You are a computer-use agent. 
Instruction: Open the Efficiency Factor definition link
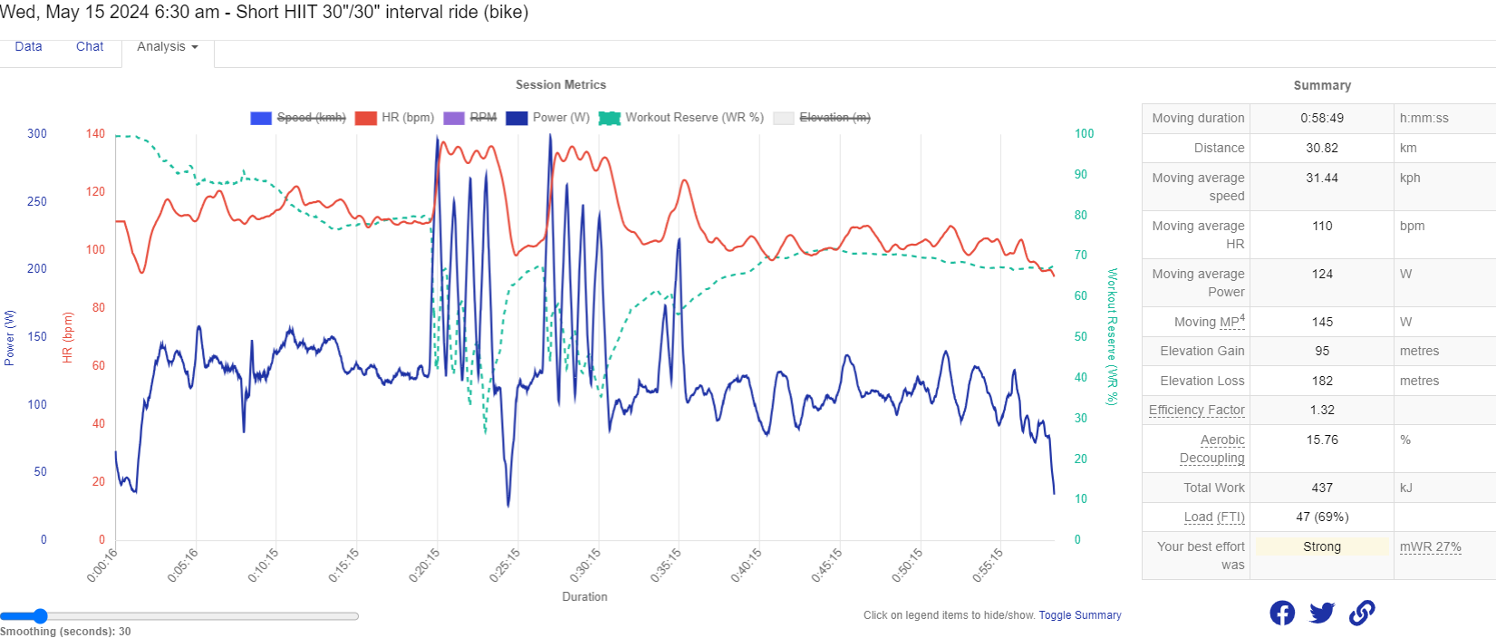point(1196,411)
